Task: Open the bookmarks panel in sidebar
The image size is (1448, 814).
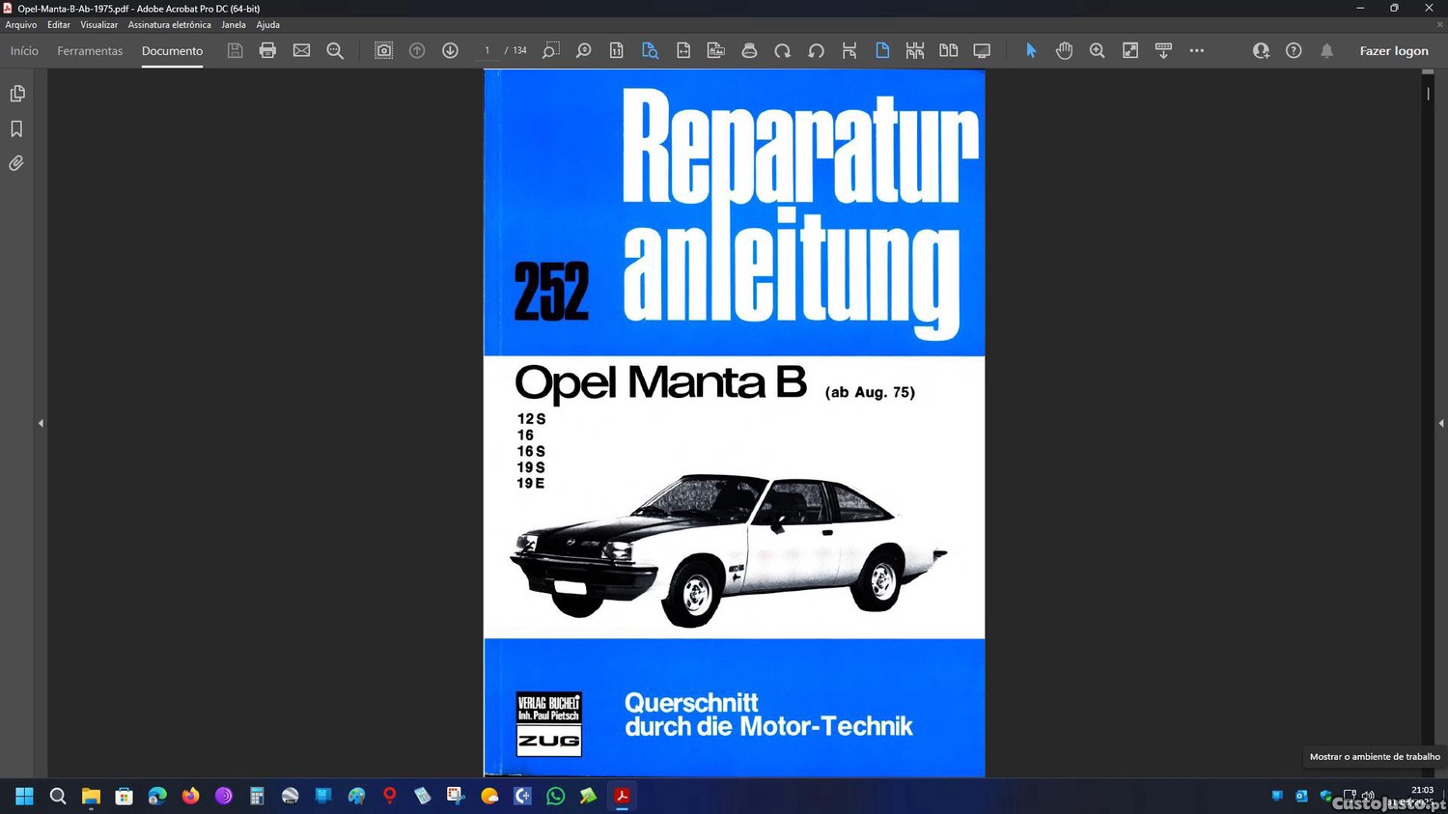Action: (x=17, y=128)
